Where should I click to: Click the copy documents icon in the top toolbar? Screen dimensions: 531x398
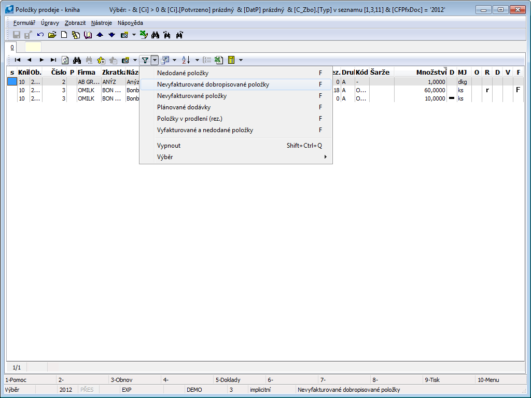76,35
